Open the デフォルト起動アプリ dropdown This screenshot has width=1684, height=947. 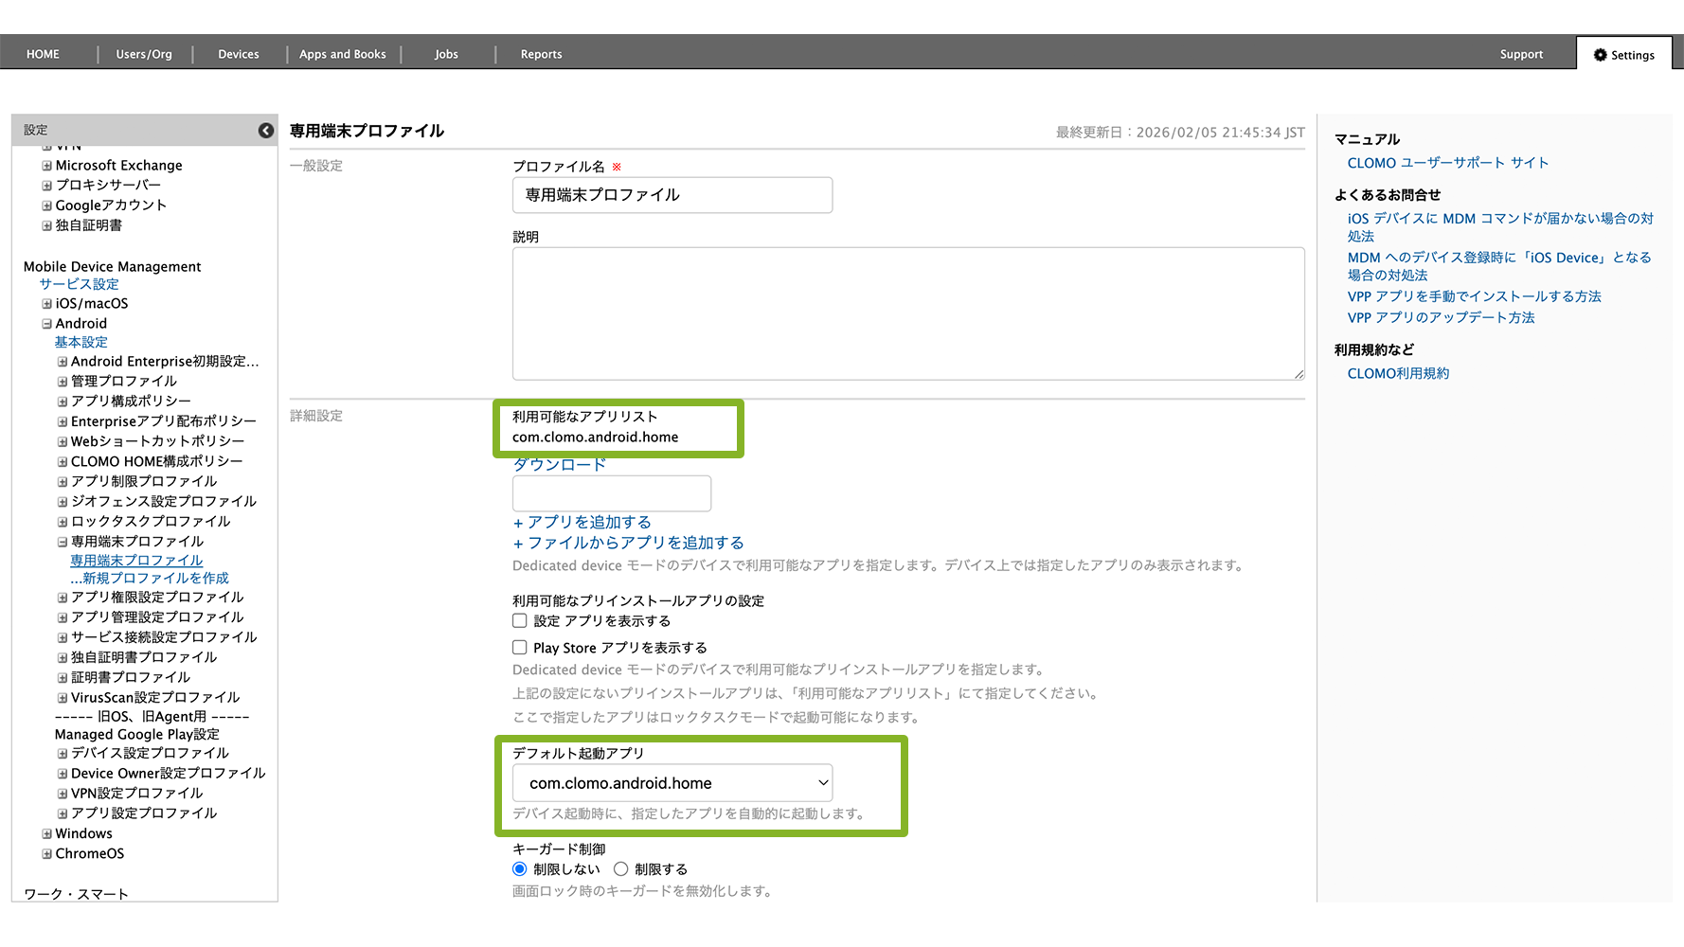(672, 783)
